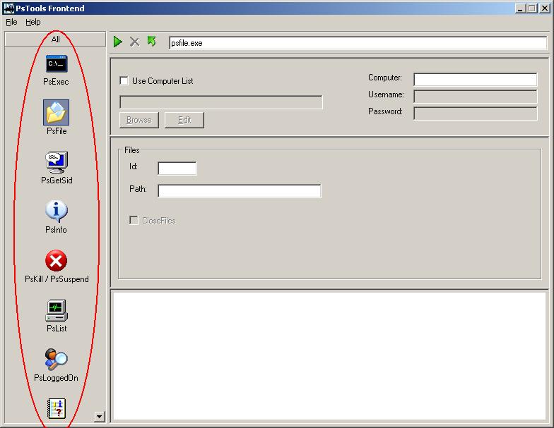Click the Password field
Viewport: 554px width, 428px height.
pyautogui.click(x=475, y=114)
